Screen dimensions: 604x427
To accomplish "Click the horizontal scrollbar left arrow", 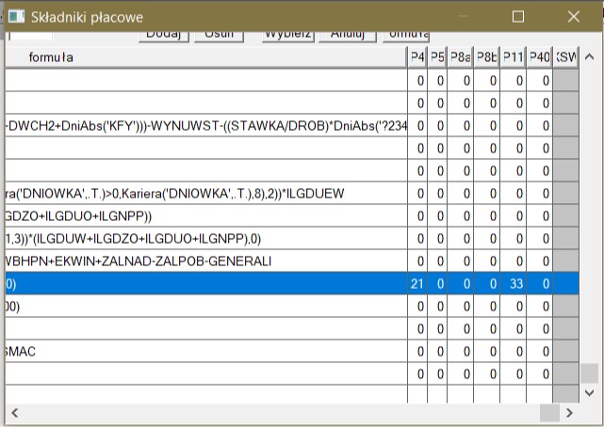I will click(x=14, y=413).
